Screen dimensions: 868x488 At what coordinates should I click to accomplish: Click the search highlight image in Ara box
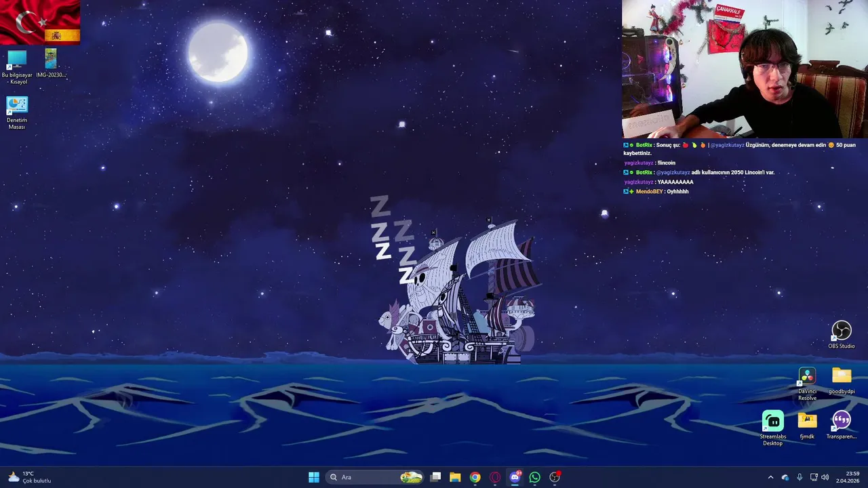(411, 477)
